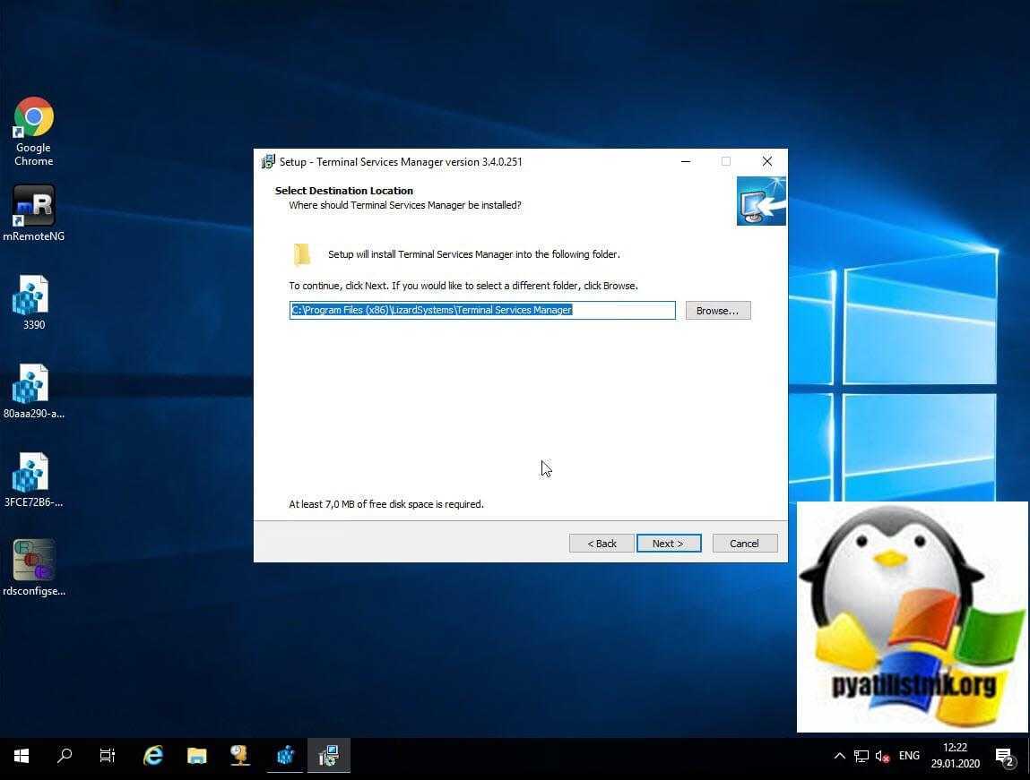The width and height of the screenshot is (1030, 780).
Task: Select the mRemoteNG desktop icon
Action: pyautogui.click(x=33, y=213)
